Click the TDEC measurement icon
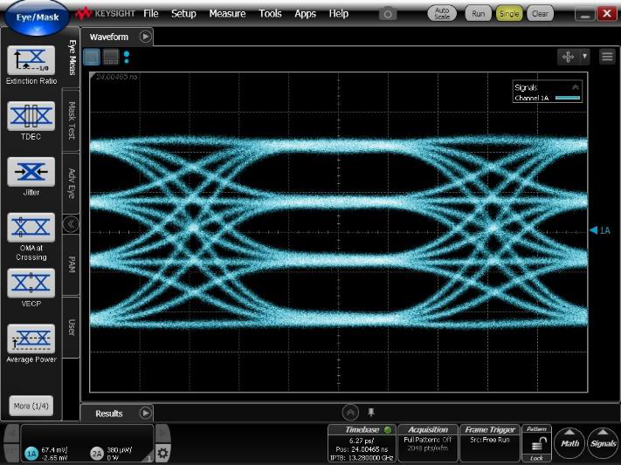 click(x=31, y=116)
